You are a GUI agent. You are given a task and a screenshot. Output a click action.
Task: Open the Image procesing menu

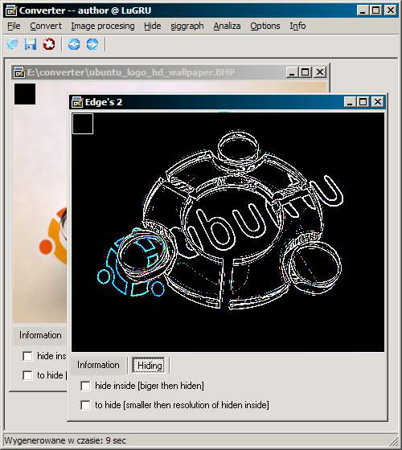(103, 26)
